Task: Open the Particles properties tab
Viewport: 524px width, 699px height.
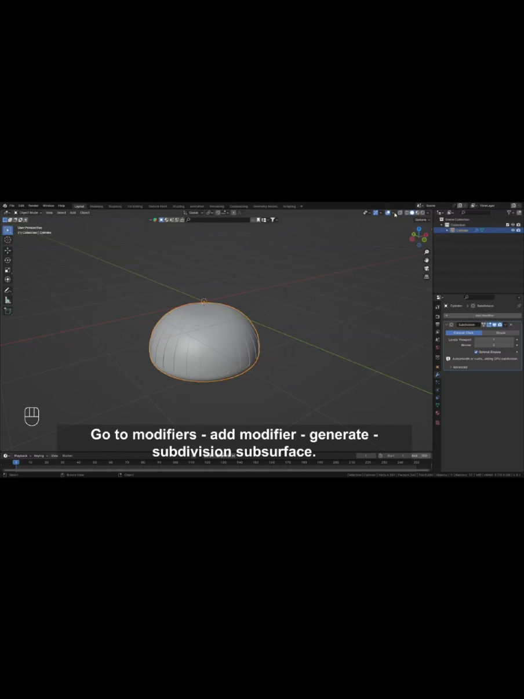Action: coord(438,382)
